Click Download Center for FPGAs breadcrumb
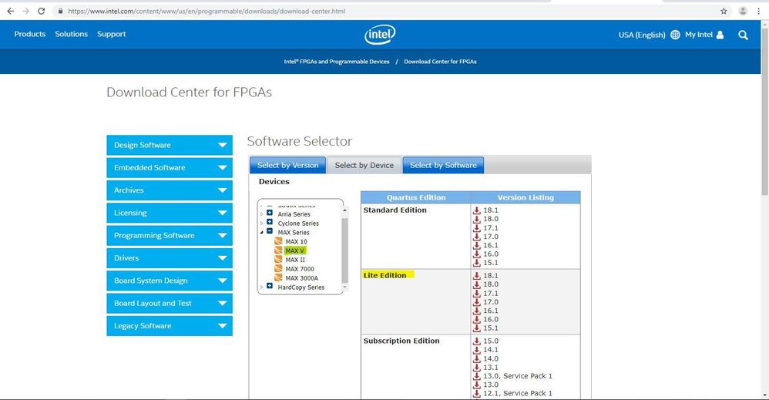Viewport: 769px width, 400px height. 440,62
